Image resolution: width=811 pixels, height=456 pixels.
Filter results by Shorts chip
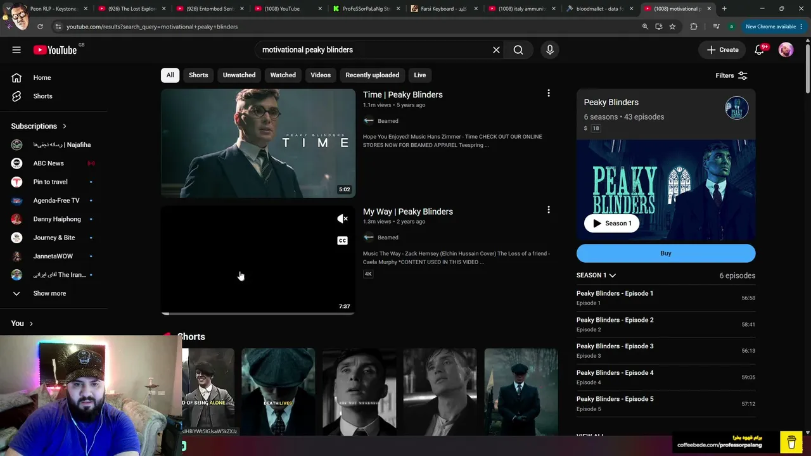(x=198, y=75)
